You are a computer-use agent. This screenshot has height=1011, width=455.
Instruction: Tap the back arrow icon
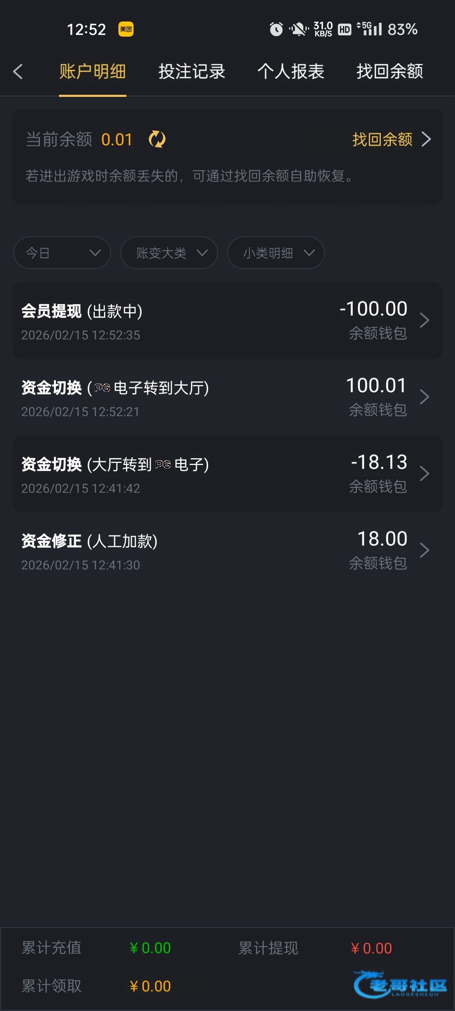pos(18,72)
